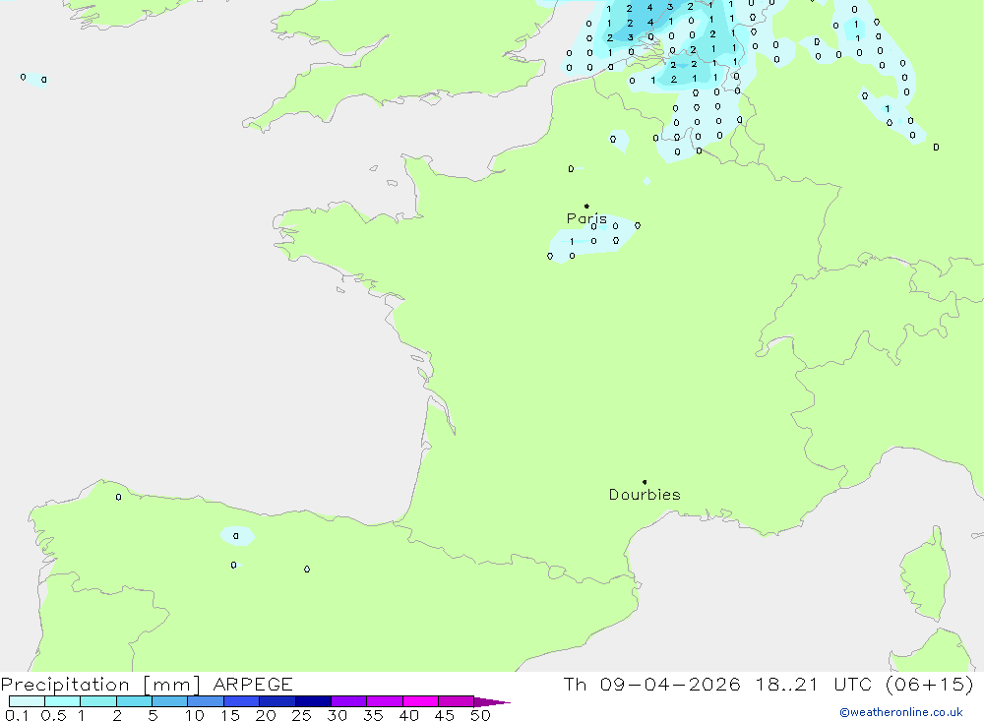This screenshot has height=721, width=984.
Task: Click the small precipitation patch in northern Spain
Action: point(236,536)
